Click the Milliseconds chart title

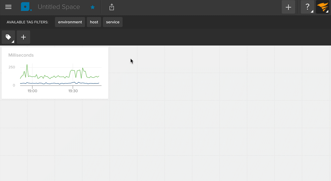[21, 55]
